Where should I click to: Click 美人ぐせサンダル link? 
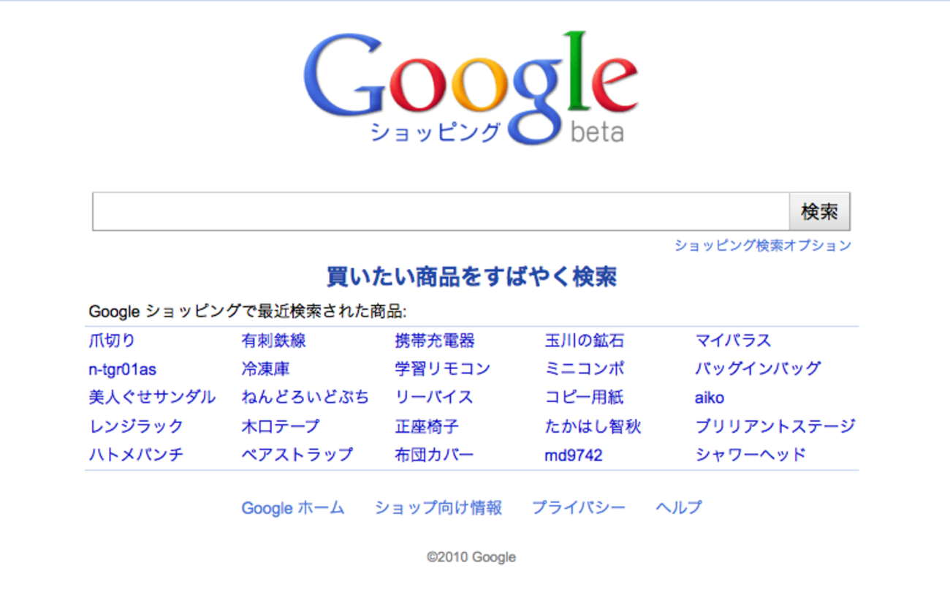(152, 398)
